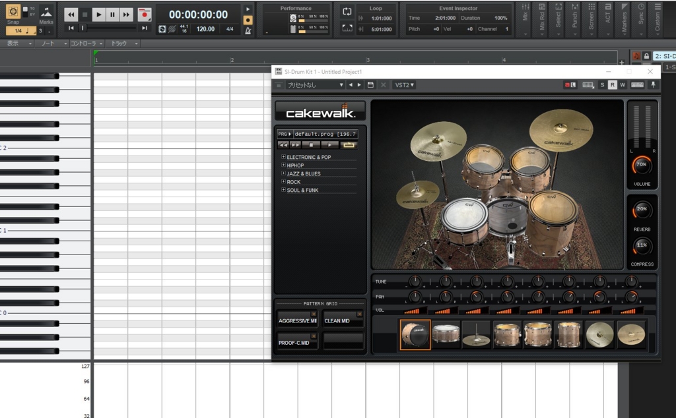Open the Marks landmark button
This screenshot has width=676, height=418.
(x=46, y=13)
